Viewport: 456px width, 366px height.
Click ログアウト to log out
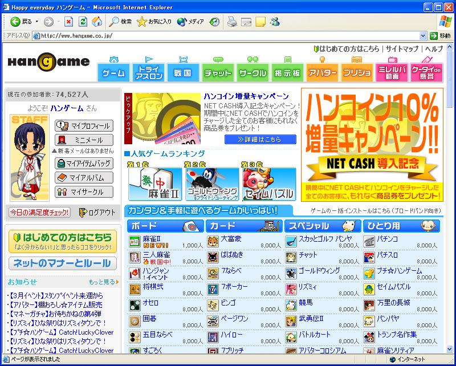click(x=97, y=213)
